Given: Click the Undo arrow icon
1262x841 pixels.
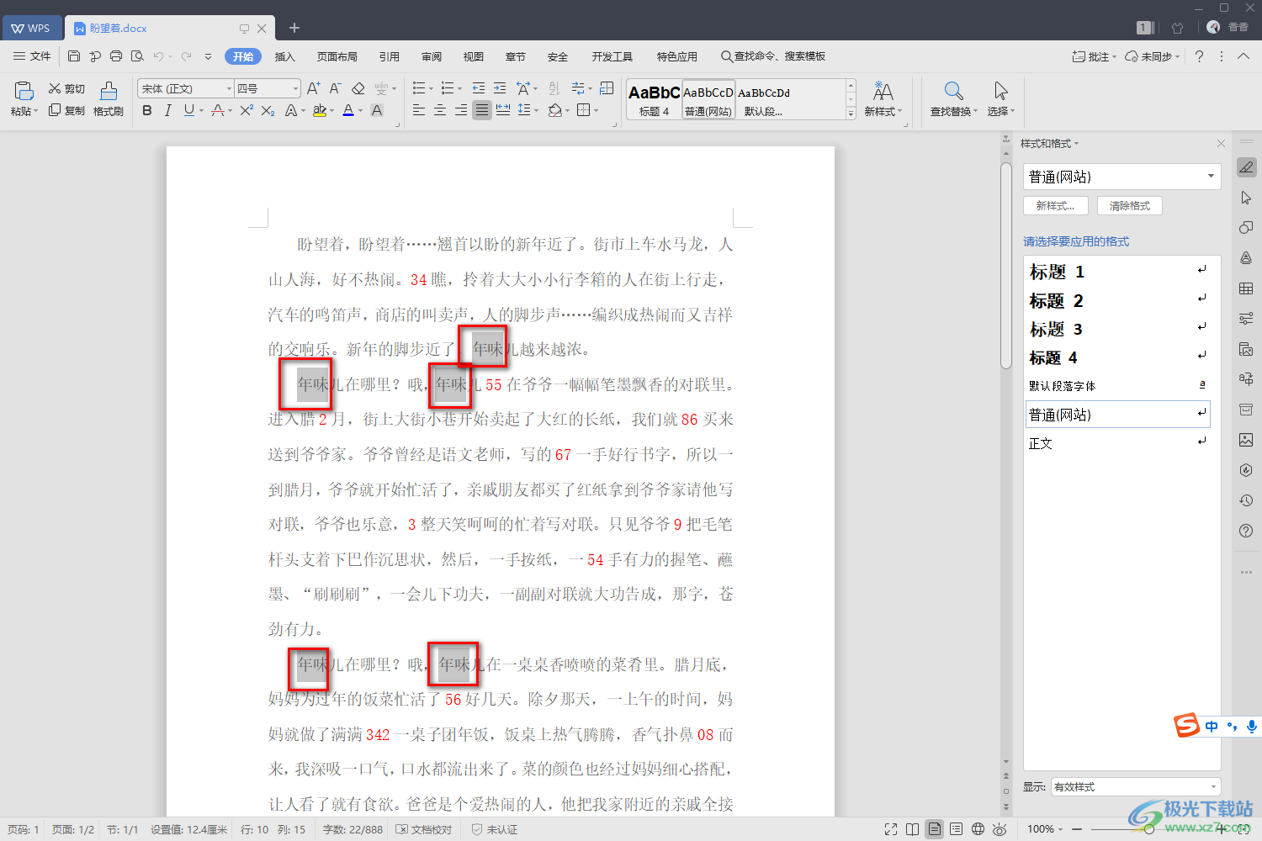Looking at the screenshot, I should (158, 56).
